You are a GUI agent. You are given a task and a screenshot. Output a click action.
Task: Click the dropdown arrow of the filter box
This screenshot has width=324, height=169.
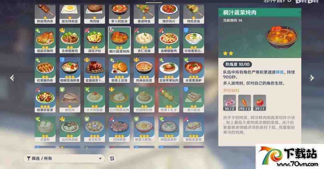(100, 159)
